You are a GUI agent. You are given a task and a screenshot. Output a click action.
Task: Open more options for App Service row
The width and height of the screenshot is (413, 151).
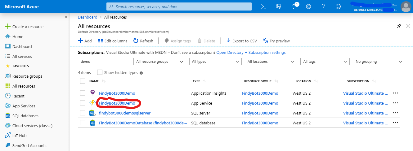(395, 103)
